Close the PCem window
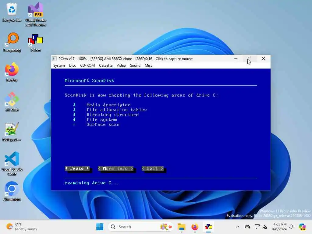 click(x=264, y=59)
